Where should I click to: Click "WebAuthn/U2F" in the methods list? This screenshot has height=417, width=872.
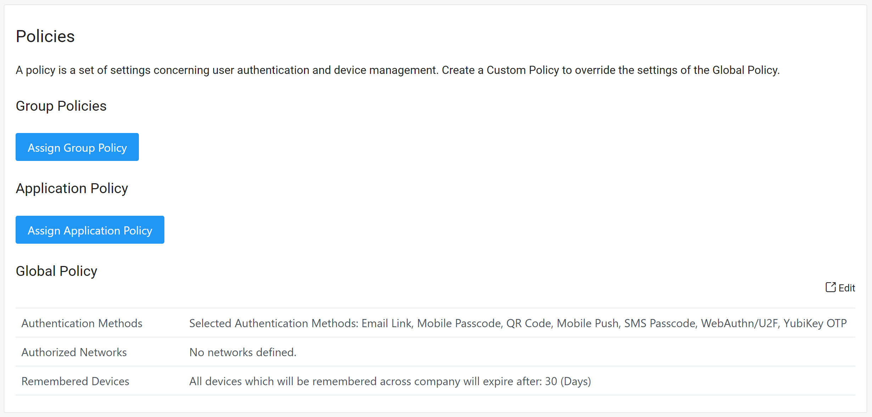(739, 323)
